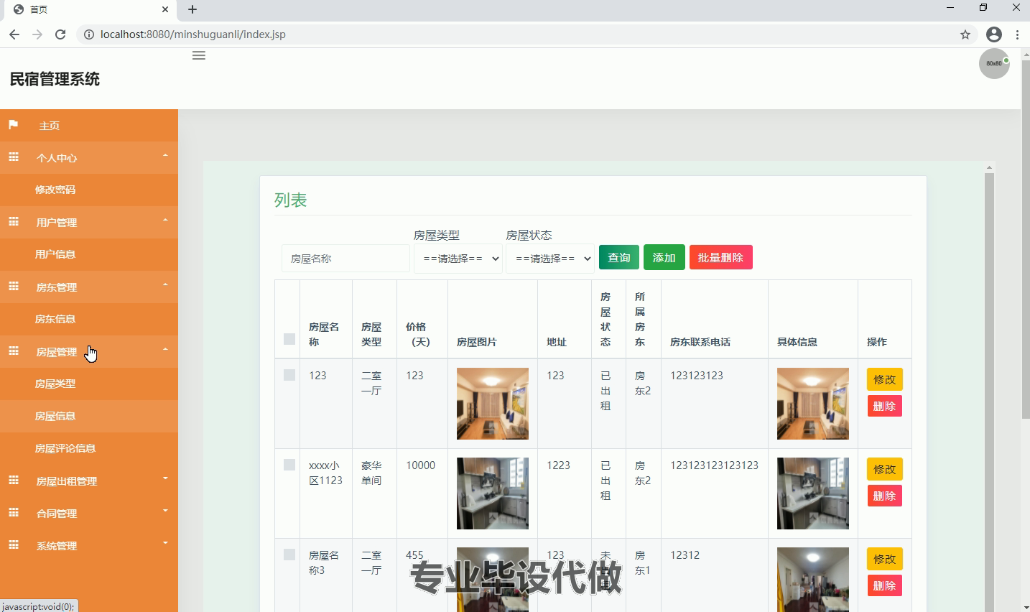Click 修改 for house 123
Image resolution: width=1030 pixels, height=612 pixels.
(x=885, y=379)
